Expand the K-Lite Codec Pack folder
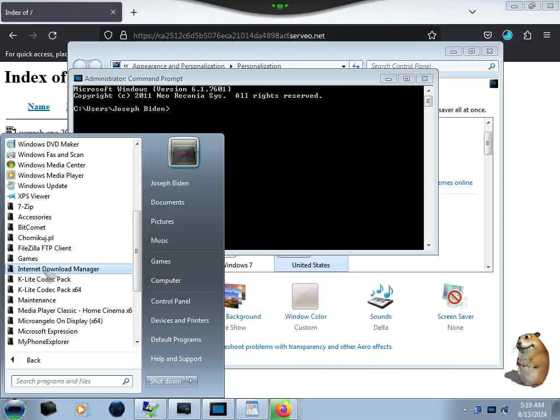The image size is (560, 420). (44, 279)
